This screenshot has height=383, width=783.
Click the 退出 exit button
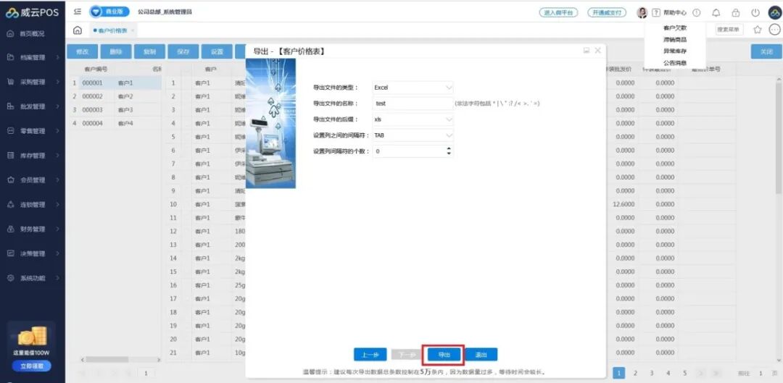click(x=481, y=355)
